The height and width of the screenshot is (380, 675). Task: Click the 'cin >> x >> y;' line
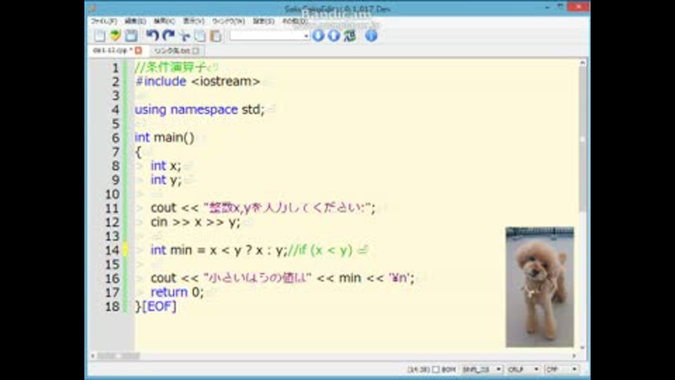[x=195, y=222]
